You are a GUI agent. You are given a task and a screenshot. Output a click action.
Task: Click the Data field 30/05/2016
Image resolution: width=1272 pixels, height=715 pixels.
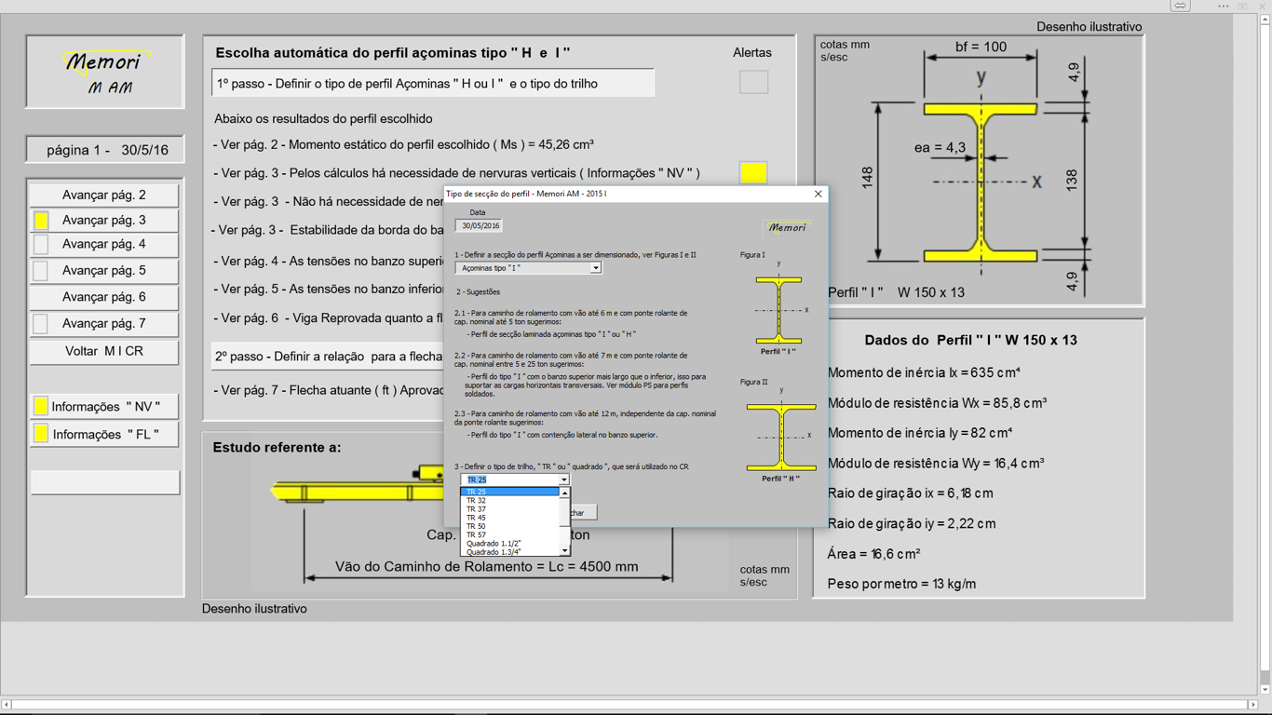point(480,226)
